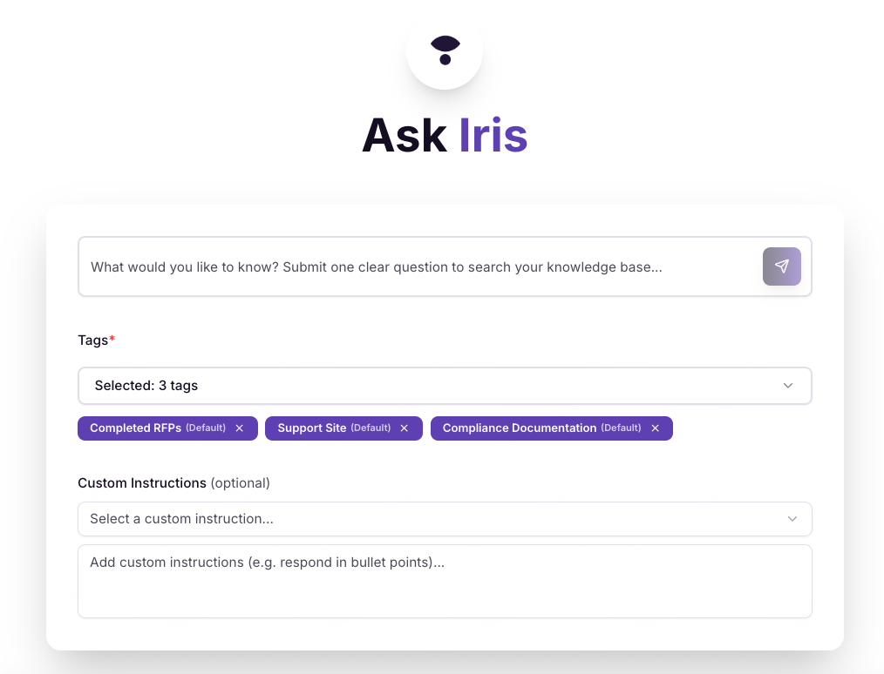This screenshot has height=674, width=884.
Task: Click the Iris logo icon
Action: click(445, 51)
